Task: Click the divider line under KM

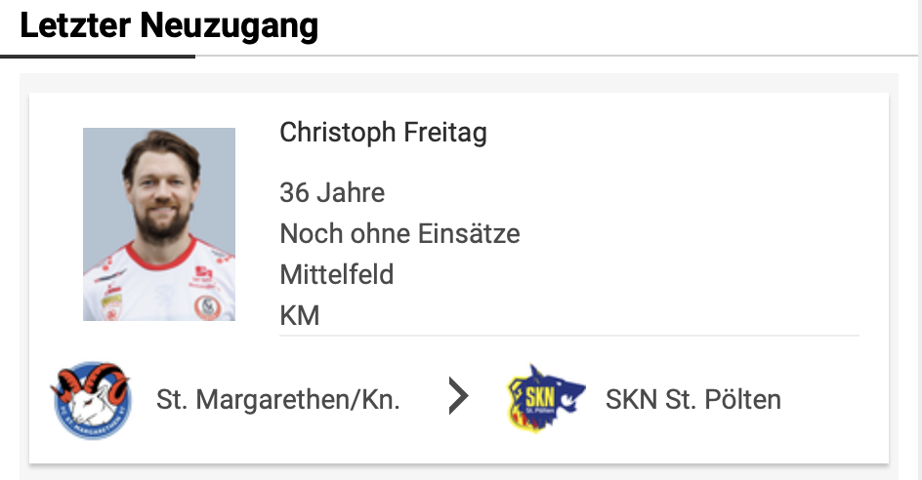Action: (x=568, y=336)
